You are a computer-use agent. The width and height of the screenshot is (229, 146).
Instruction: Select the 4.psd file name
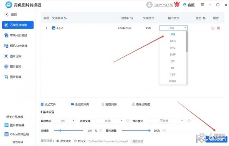point(60,28)
